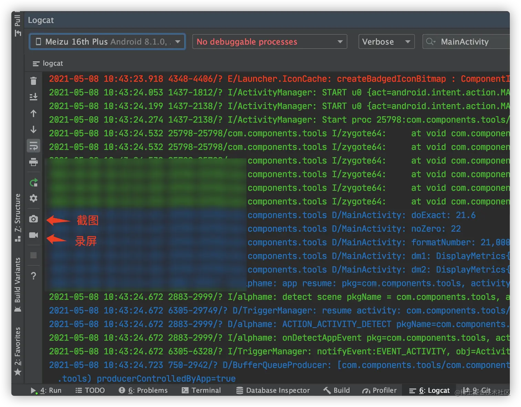
Task: Start screen recording with video icon
Action: click(33, 235)
